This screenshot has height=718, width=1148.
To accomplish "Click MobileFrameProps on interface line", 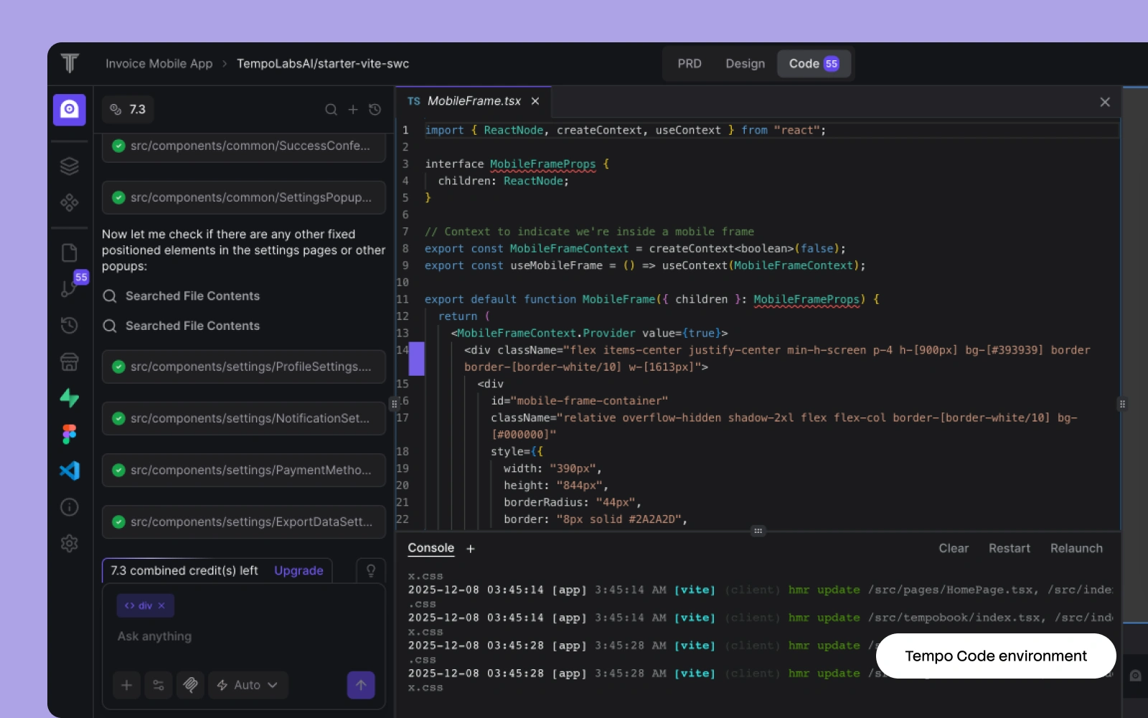I will click(x=543, y=164).
